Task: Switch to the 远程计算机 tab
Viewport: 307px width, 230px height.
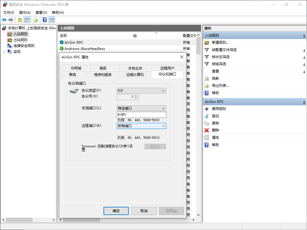Action: point(135,75)
